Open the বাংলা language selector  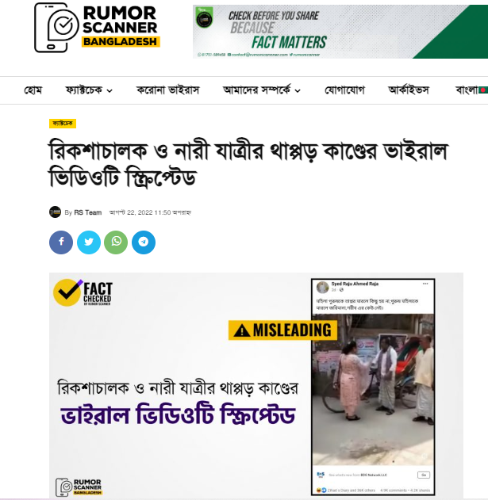[467, 90]
